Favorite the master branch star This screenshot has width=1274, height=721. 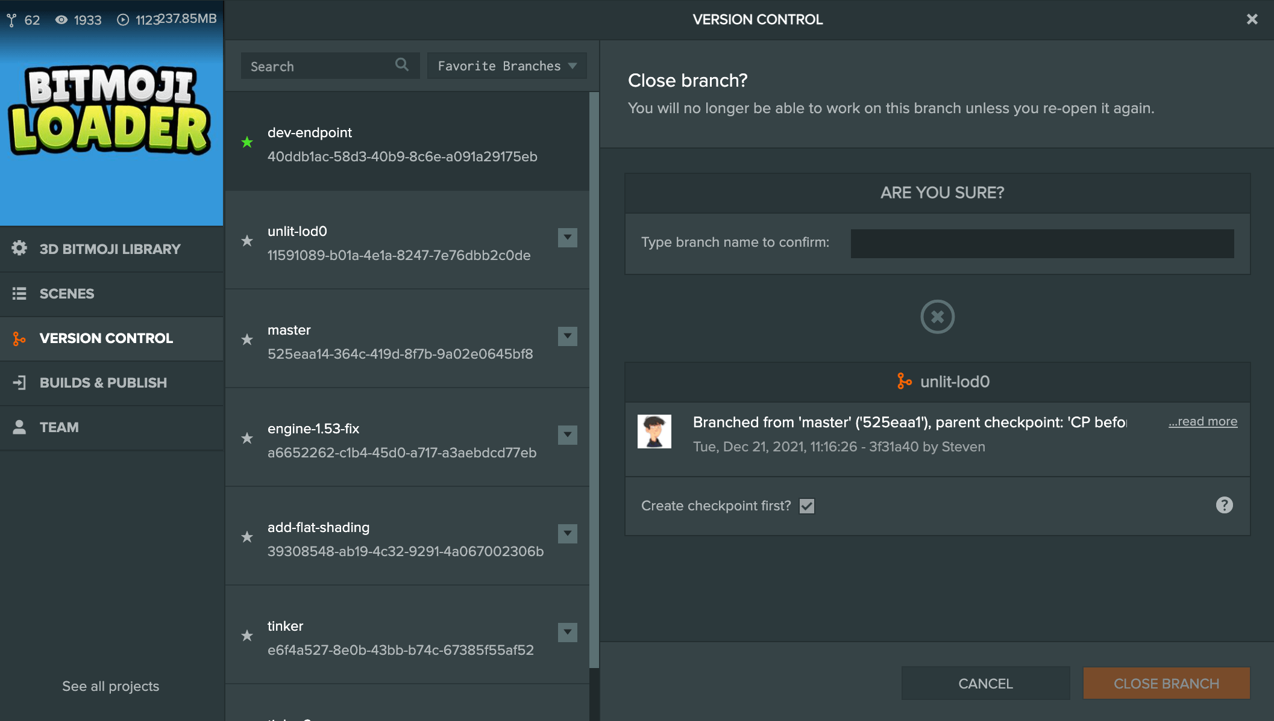tap(247, 339)
